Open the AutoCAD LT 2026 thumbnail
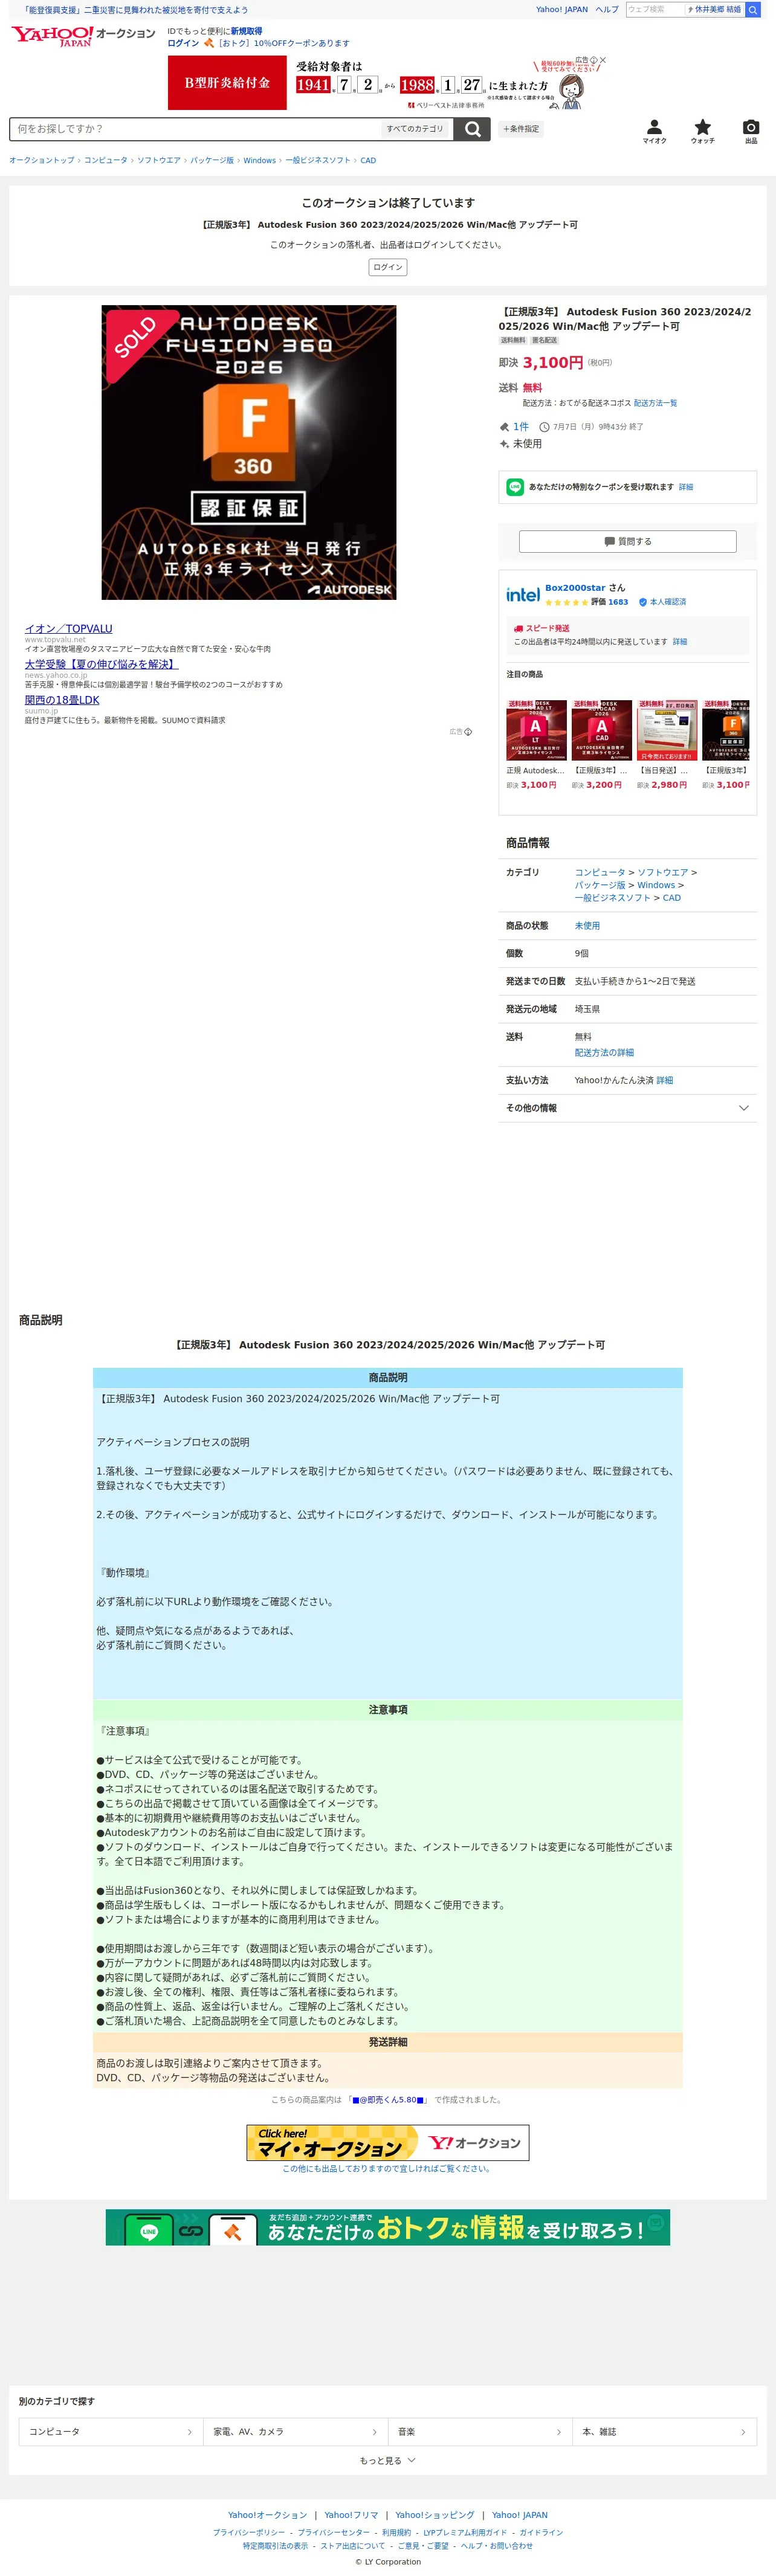 [536, 730]
